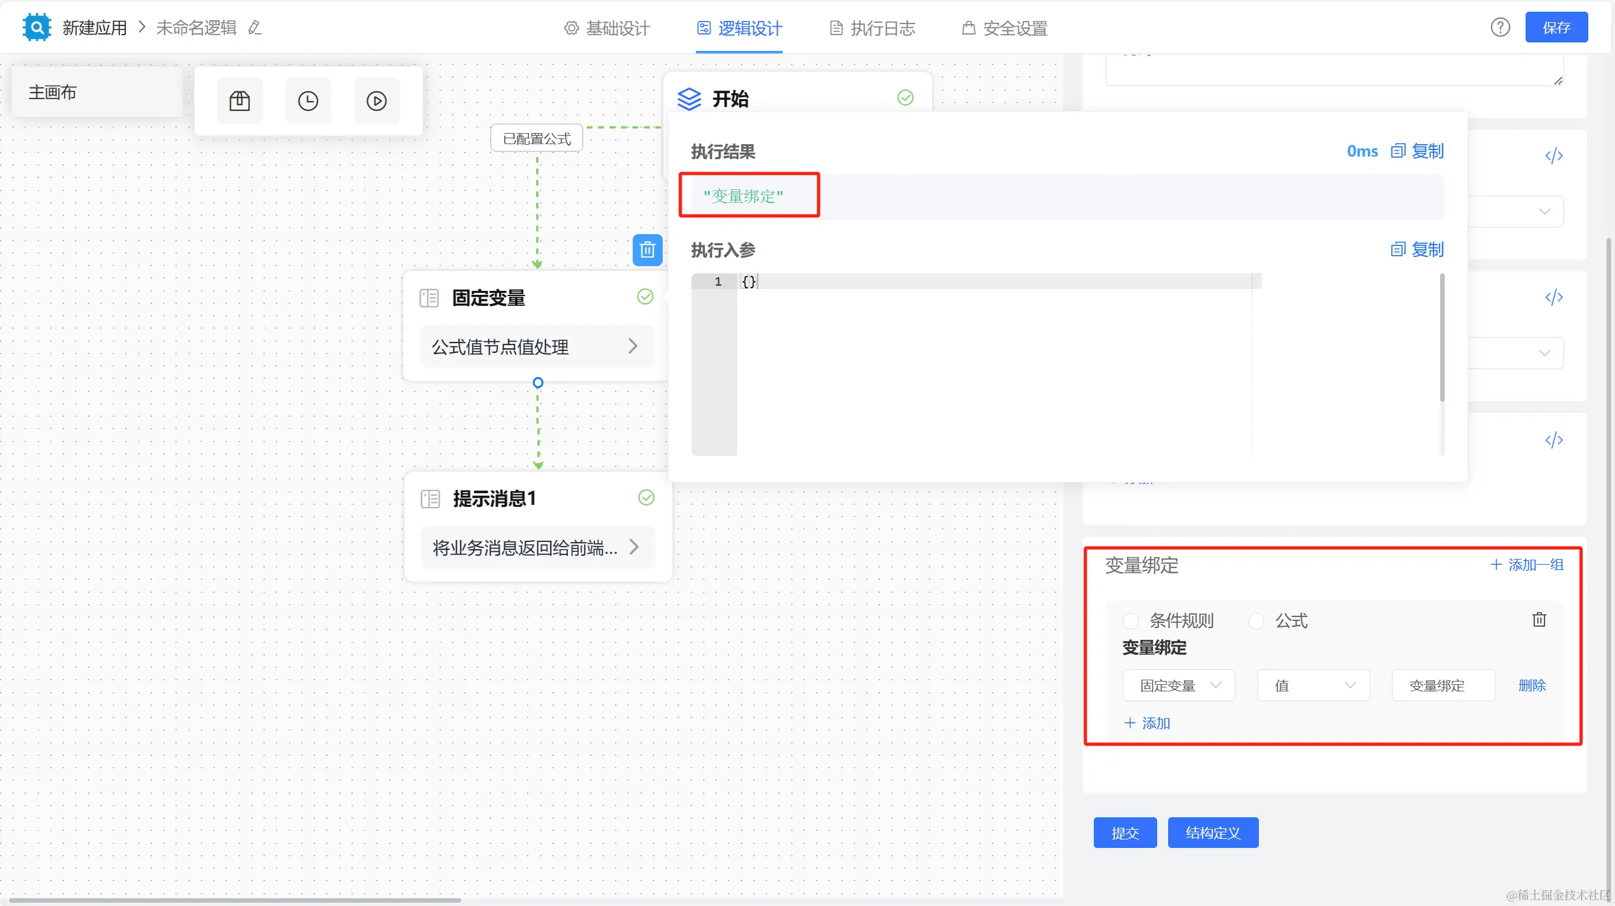This screenshot has height=906, width=1615.
Task: Open the 值 dropdown
Action: point(1312,686)
